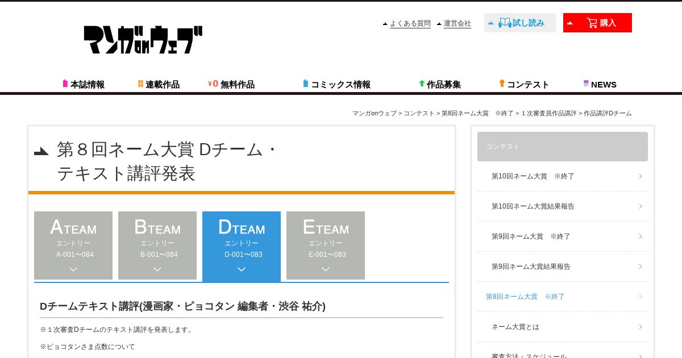Click the 第8回ネーム大賞 ※終了 breadcrumb link

coord(477,113)
